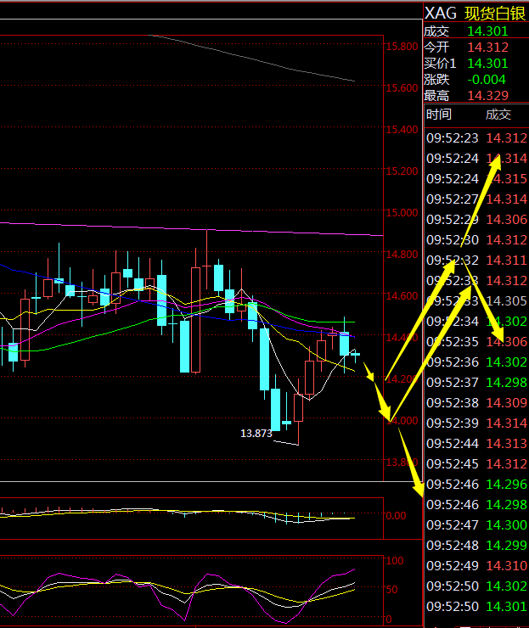Screen dimensions: 529x628
Task: Click the 成交 column header above tick list
Action: [x=498, y=115]
